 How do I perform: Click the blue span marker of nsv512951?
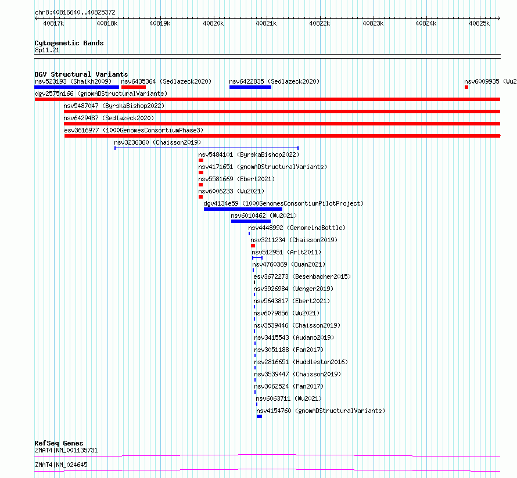[x=257, y=258]
